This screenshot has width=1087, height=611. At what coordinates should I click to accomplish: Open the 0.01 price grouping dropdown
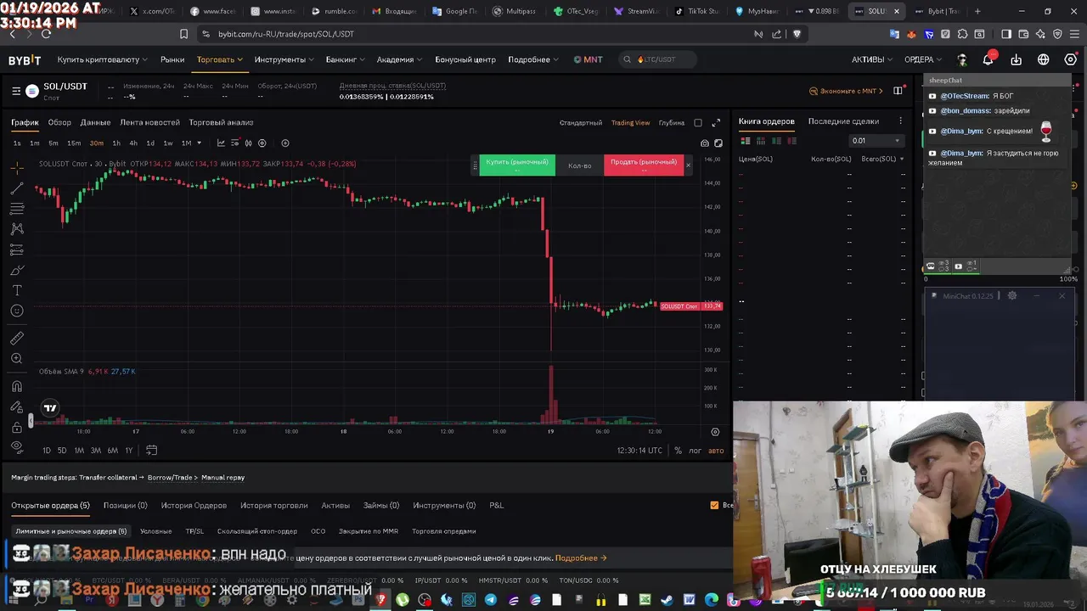(876, 141)
